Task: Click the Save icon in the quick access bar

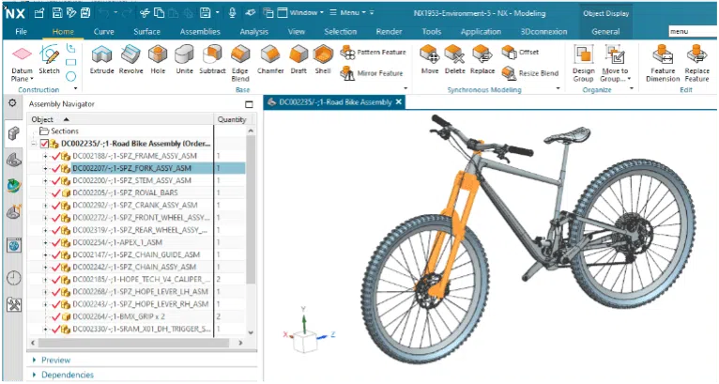Action: (x=57, y=13)
